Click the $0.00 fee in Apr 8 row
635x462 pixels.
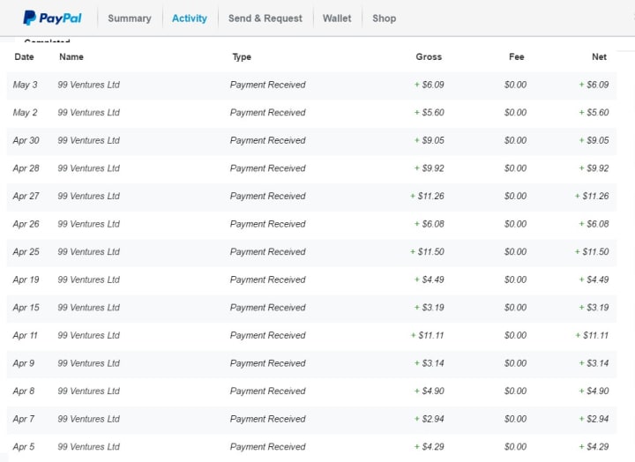[516, 391]
